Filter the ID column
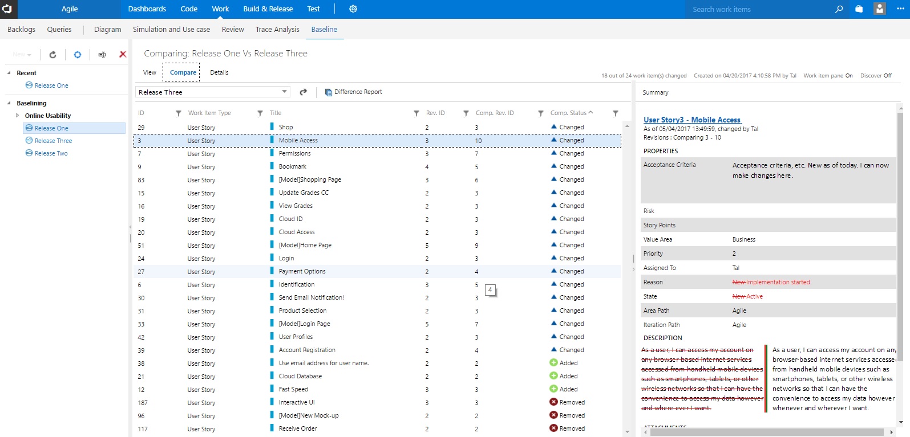The width and height of the screenshot is (910, 437). click(179, 113)
